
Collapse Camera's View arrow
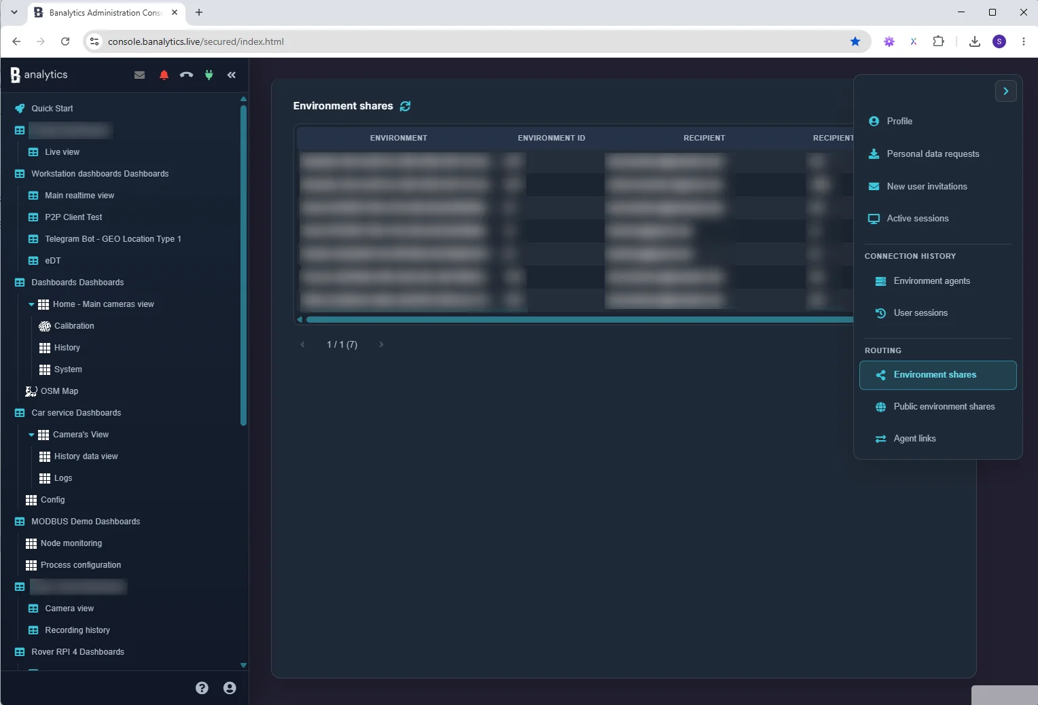(x=31, y=435)
